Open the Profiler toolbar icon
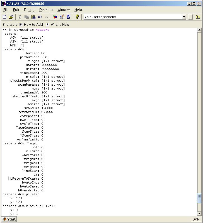Screen dimensions: 203x223 (69, 17)
